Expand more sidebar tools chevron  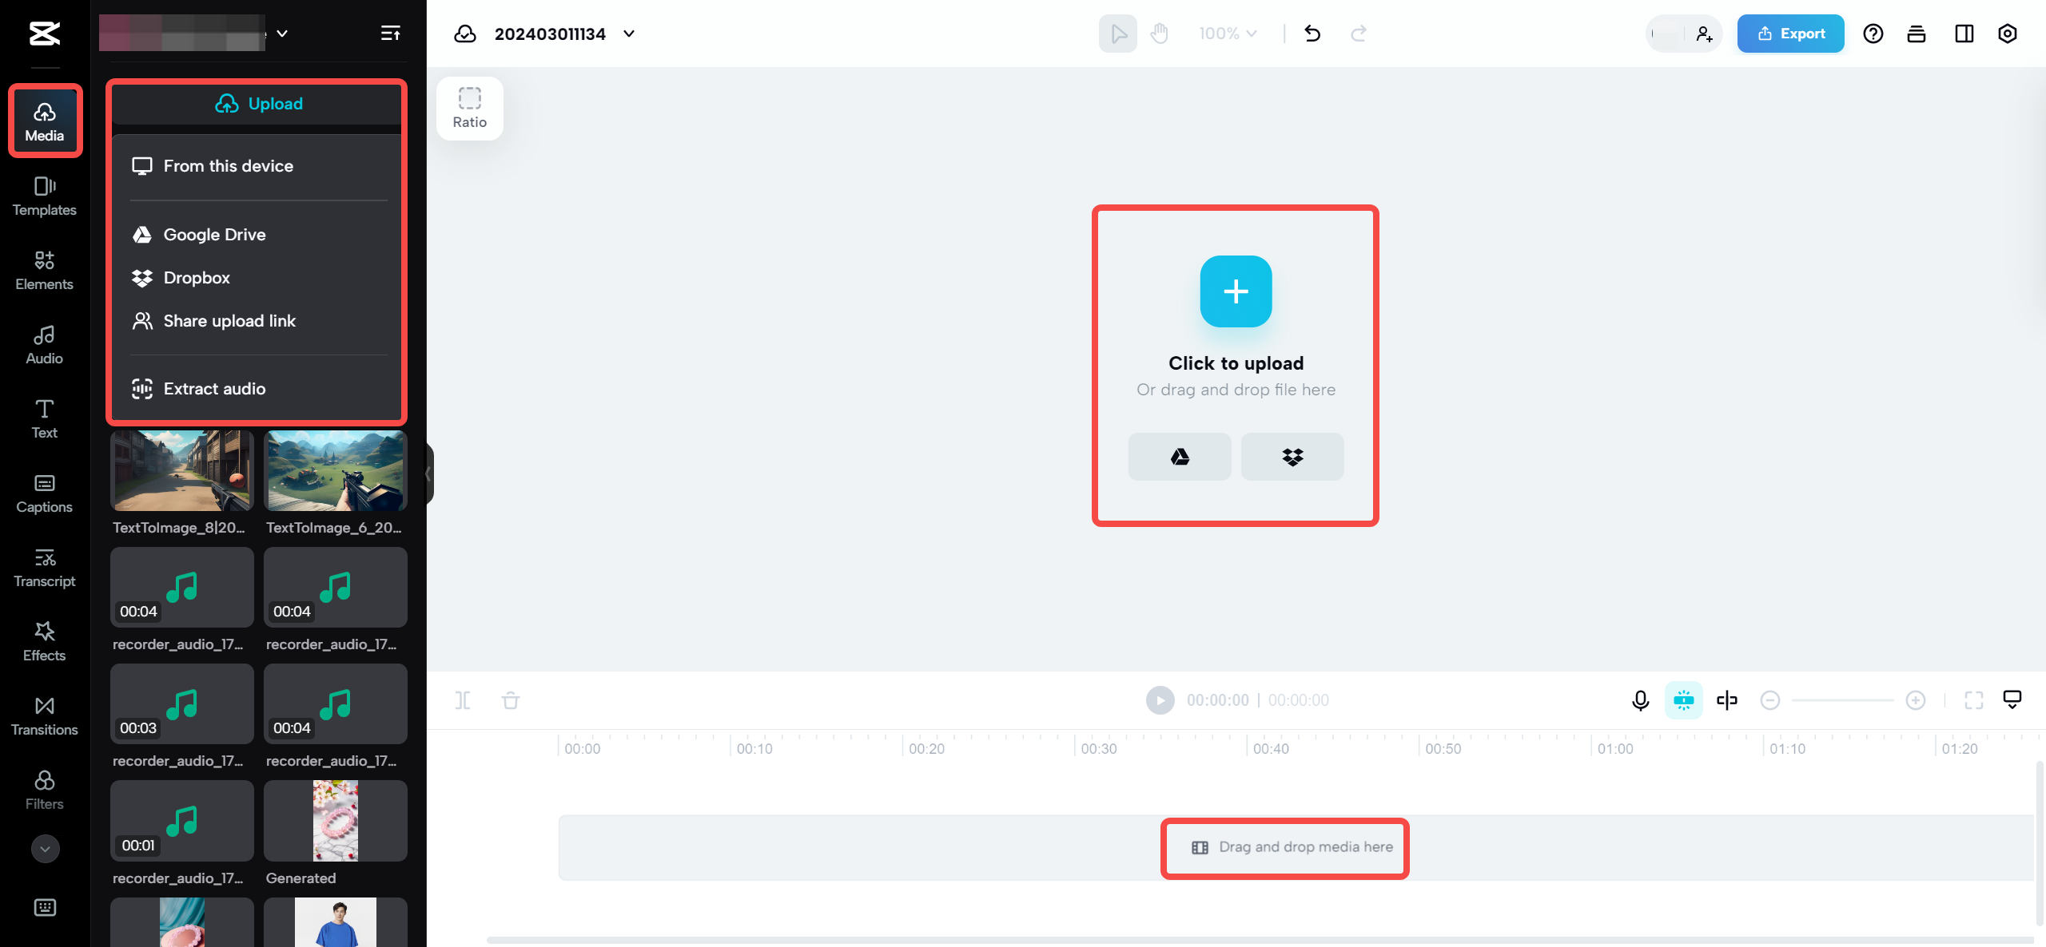tap(45, 849)
